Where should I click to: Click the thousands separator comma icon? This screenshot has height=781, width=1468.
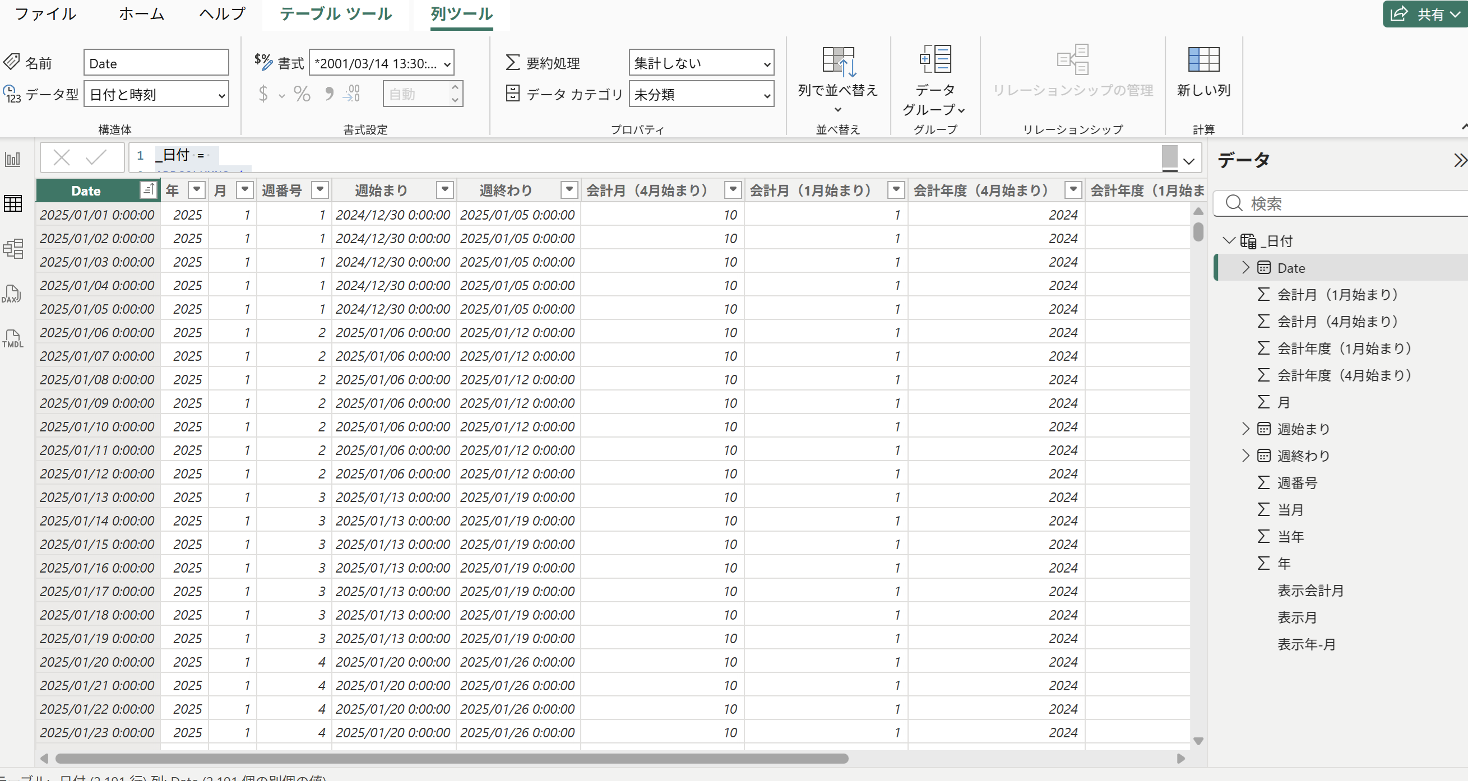coord(329,93)
